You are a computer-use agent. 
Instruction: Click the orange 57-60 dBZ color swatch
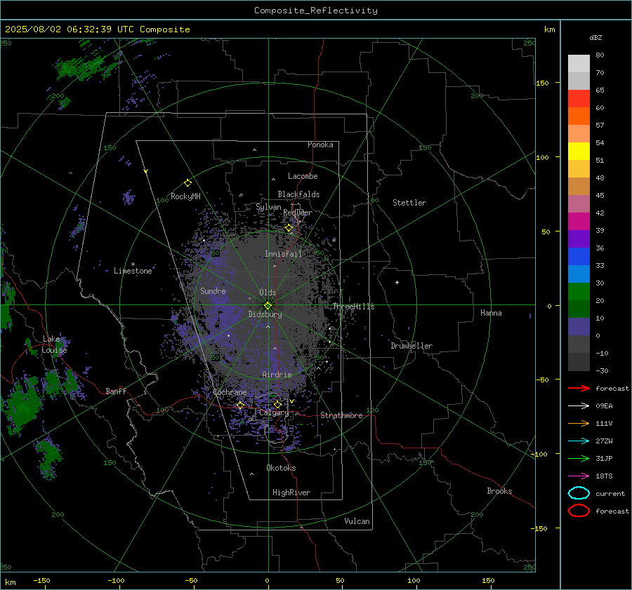pyautogui.click(x=579, y=116)
